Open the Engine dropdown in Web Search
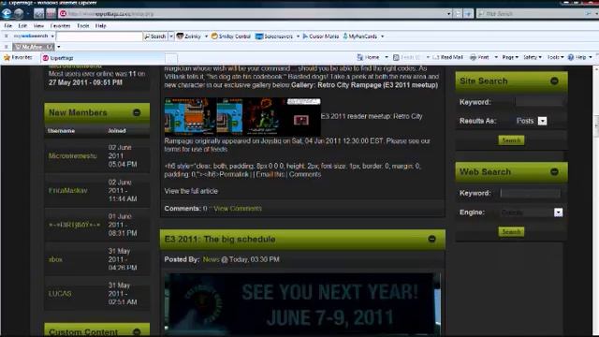The width and height of the screenshot is (599, 337). click(558, 212)
